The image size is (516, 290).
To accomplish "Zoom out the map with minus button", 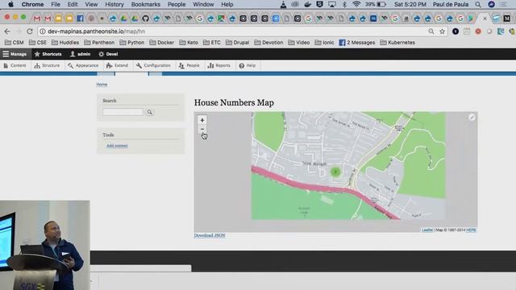I will click(202, 129).
